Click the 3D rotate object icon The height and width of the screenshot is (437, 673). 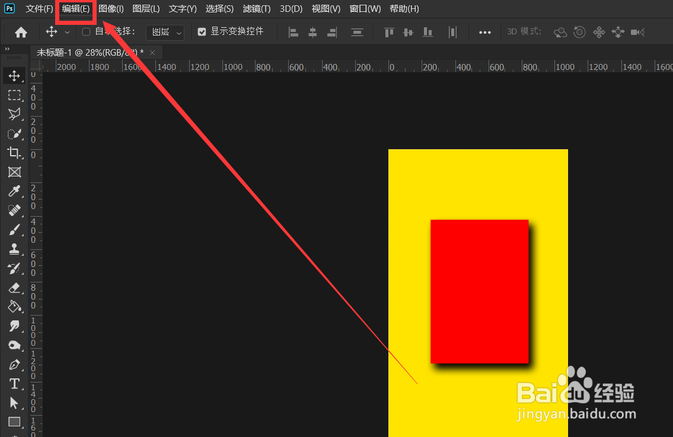(560, 32)
